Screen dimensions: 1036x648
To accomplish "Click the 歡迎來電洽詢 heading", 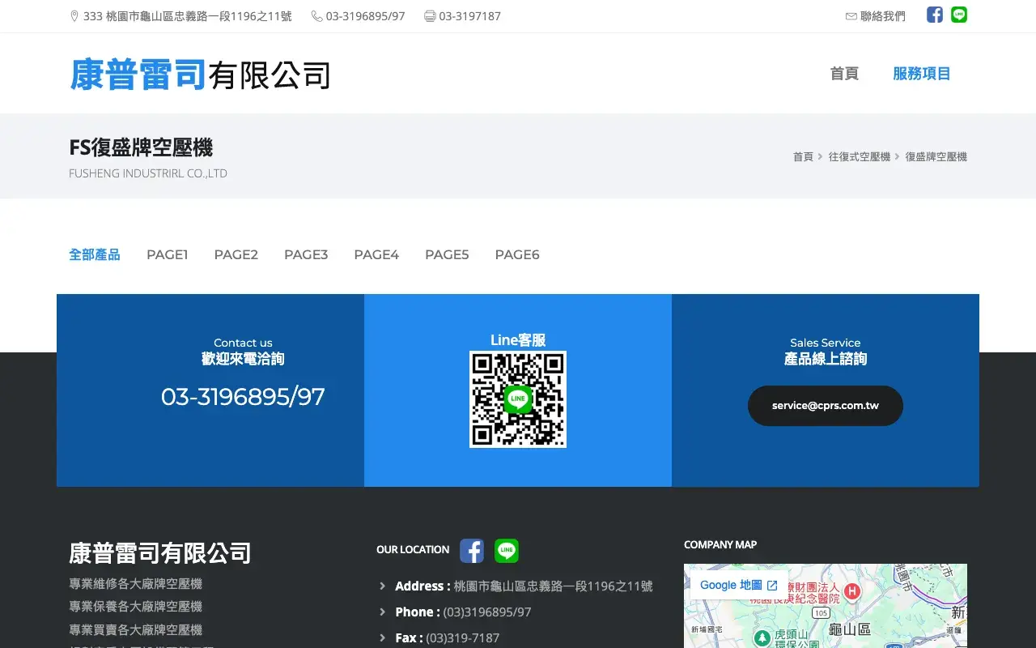I will pos(243,359).
